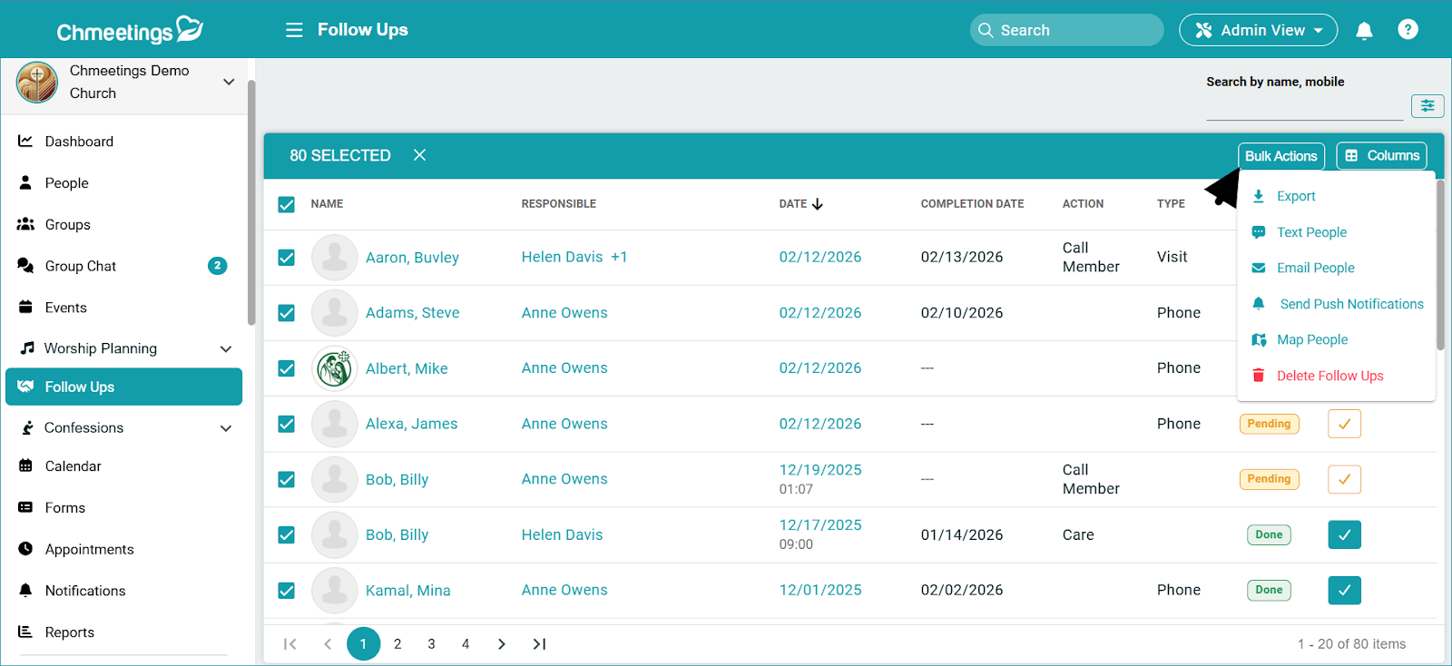Focus the Search by name, mobile field
1452x666 pixels.
pyautogui.click(x=1303, y=107)
